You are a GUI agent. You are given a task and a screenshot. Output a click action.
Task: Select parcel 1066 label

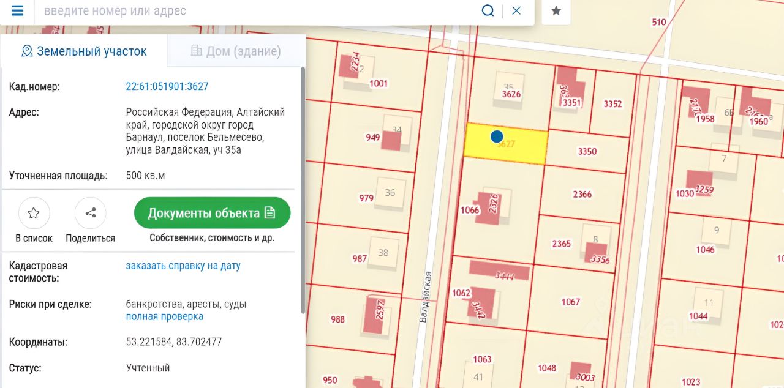click(x=470, y=210)
